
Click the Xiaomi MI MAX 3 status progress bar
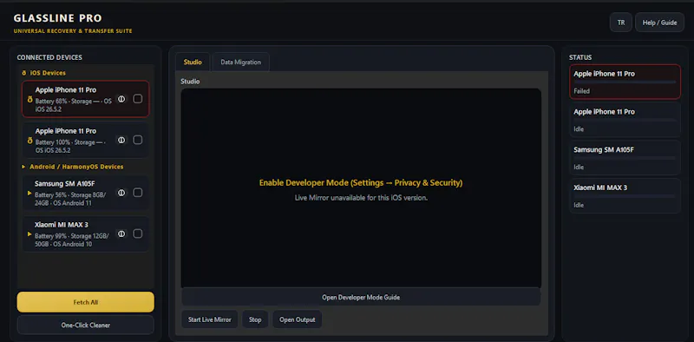coord(625,196)
